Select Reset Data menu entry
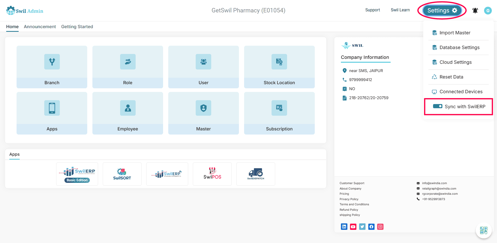 (458, 77)
